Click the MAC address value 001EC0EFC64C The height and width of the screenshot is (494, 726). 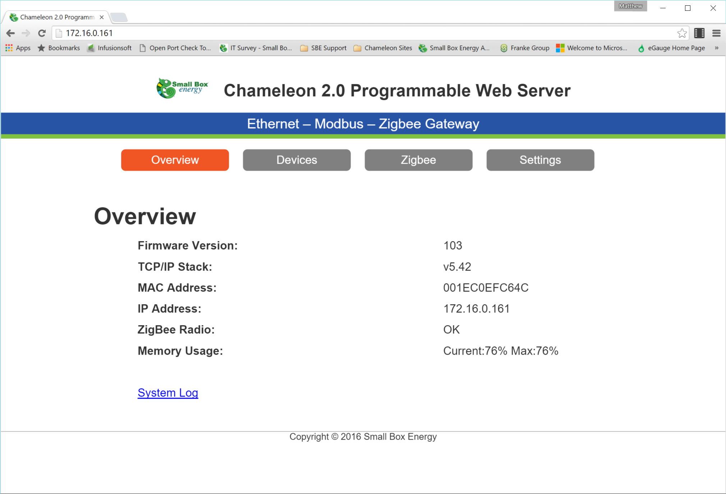click(x=486, y=288)
